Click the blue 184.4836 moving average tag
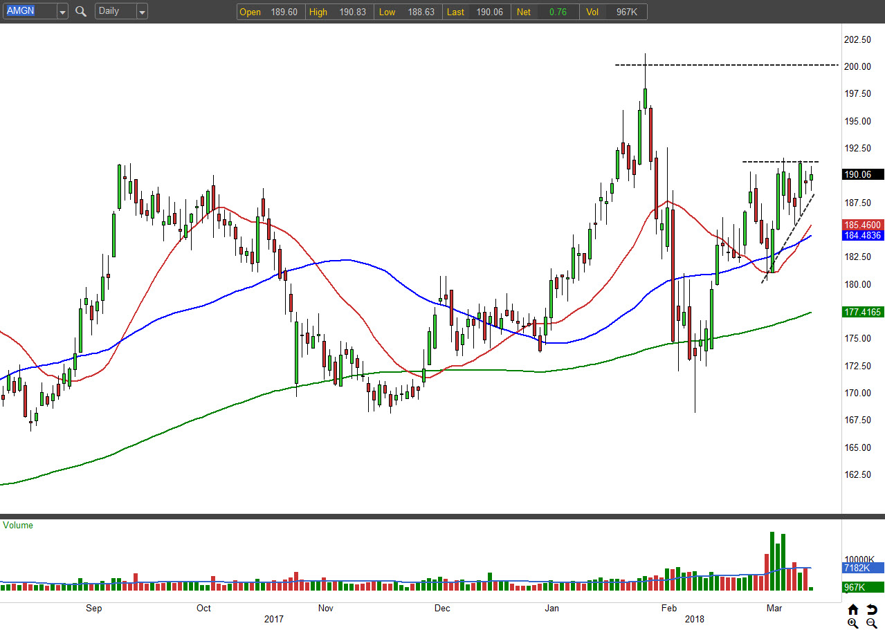The image size is (885, 630). (863, 236)
